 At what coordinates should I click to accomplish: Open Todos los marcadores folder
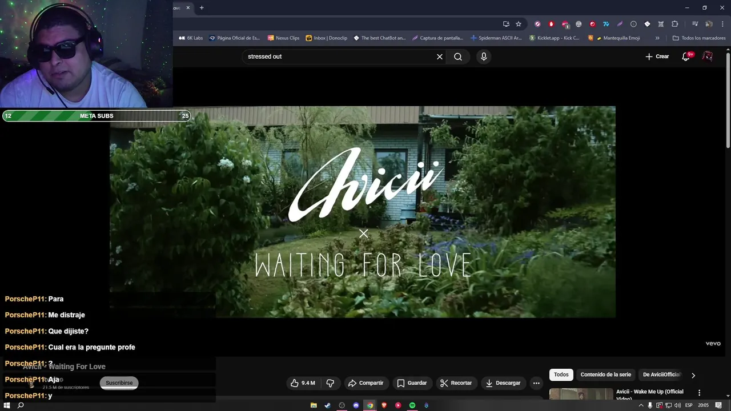(x=699, y=38)
